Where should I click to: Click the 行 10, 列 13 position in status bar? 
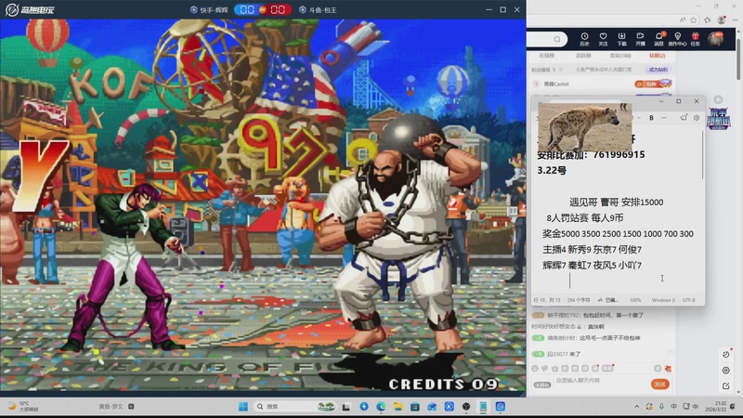pos(547,300)
